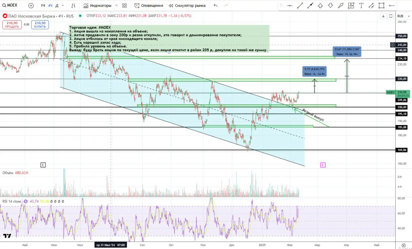Click the green market status dot
The width and height of the screenshot is (412, 249).
80,16
